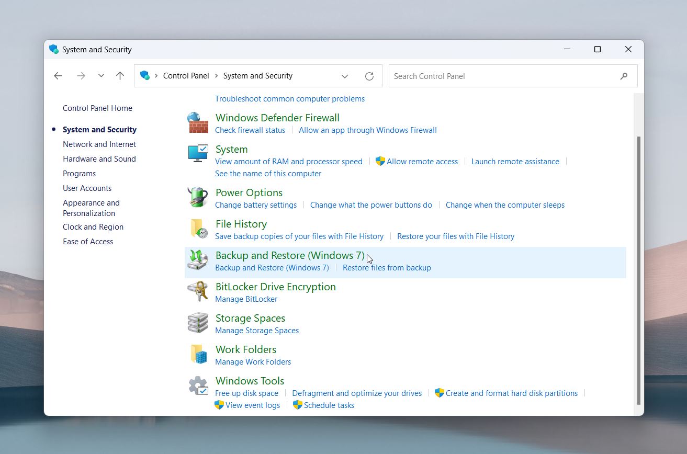Screen dimensions: 687x454
Task: Click Change when the computer sleeps
Action: (x=505, y=205)
